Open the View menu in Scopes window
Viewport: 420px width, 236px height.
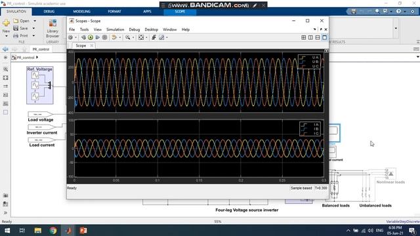98,29
